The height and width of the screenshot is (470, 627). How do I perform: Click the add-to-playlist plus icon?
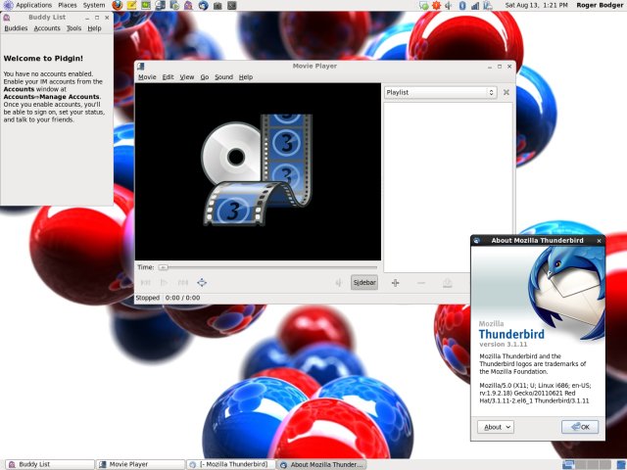click(x=396, y=283)
